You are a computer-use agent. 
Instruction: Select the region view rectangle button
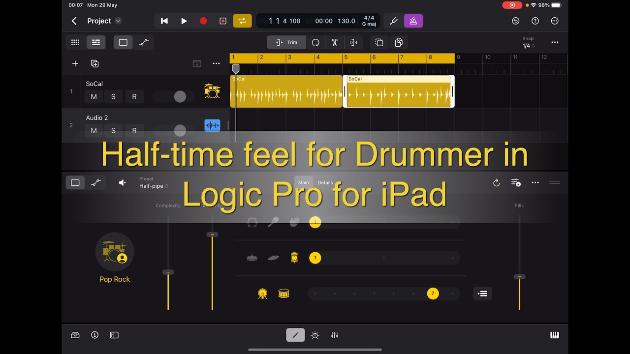(x=123, y=42)
